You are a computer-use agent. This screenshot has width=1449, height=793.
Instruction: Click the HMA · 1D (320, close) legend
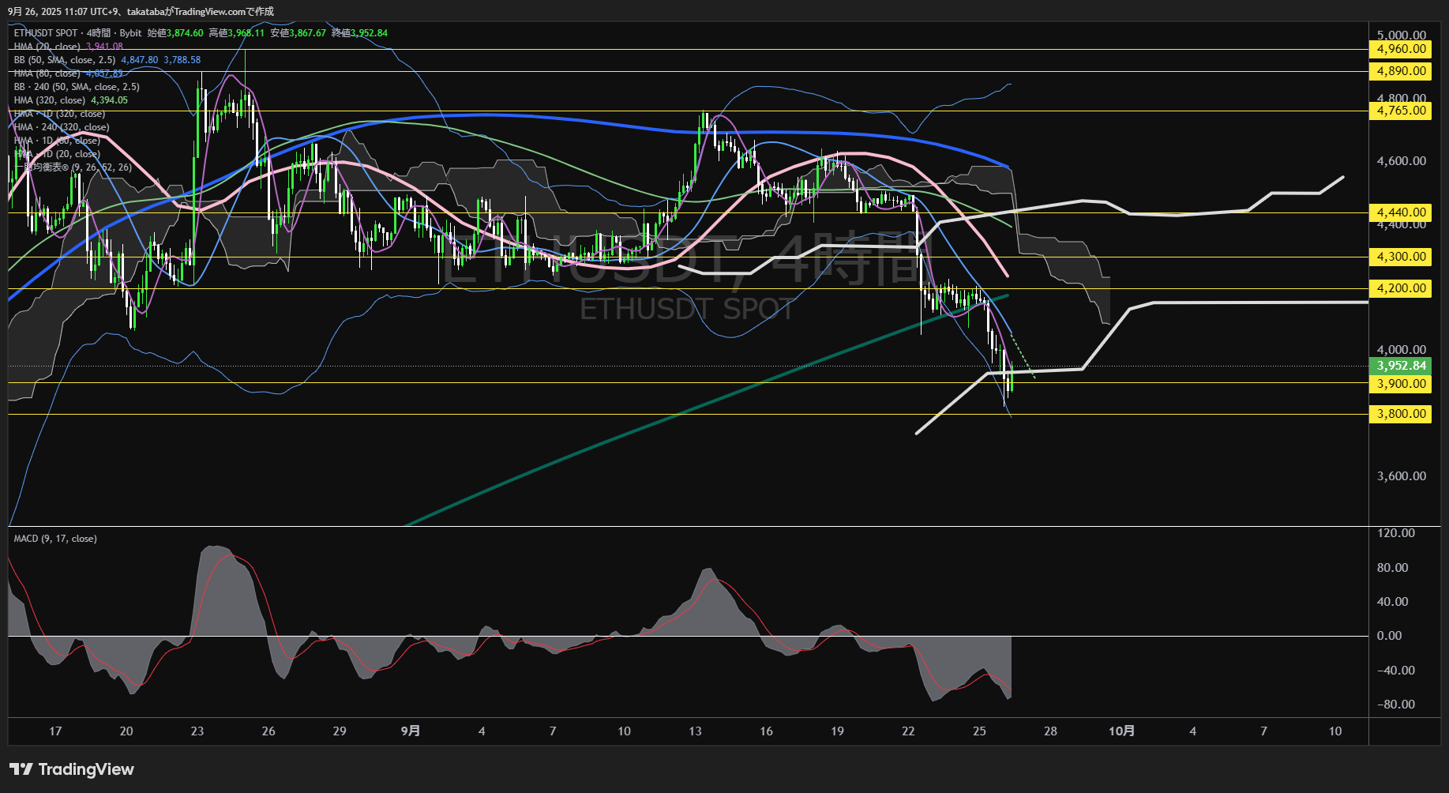(60, 114)
